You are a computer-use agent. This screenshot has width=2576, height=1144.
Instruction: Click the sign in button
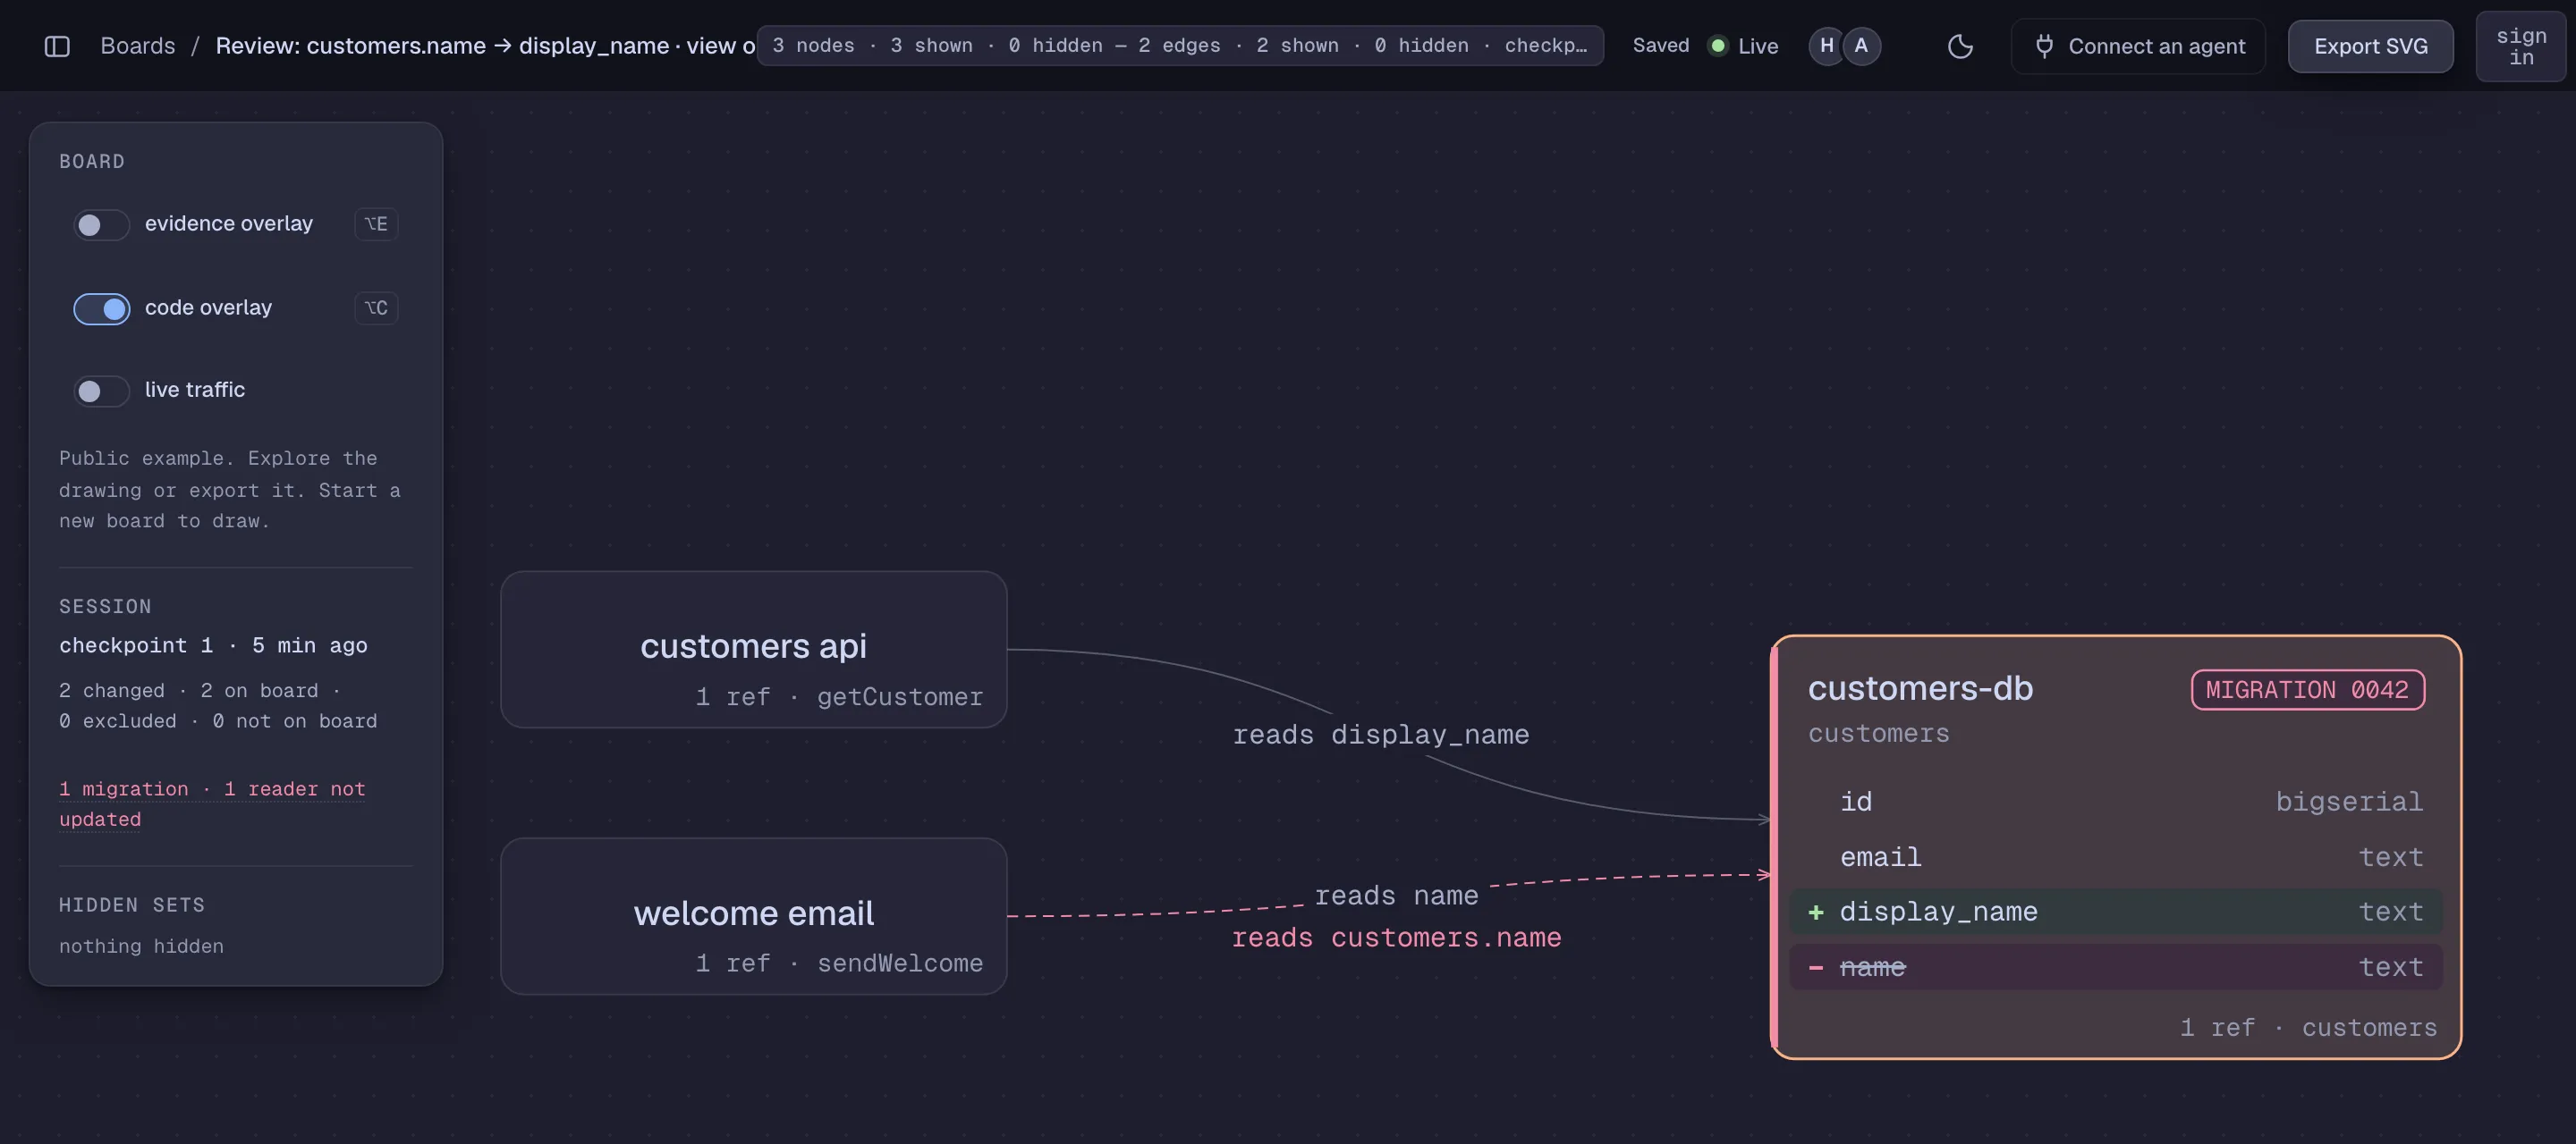(2520, 46)
